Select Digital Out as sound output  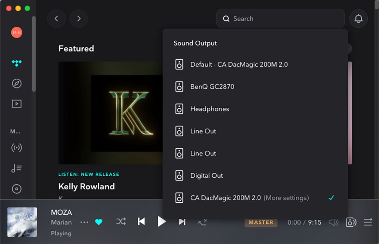[255, 176]
